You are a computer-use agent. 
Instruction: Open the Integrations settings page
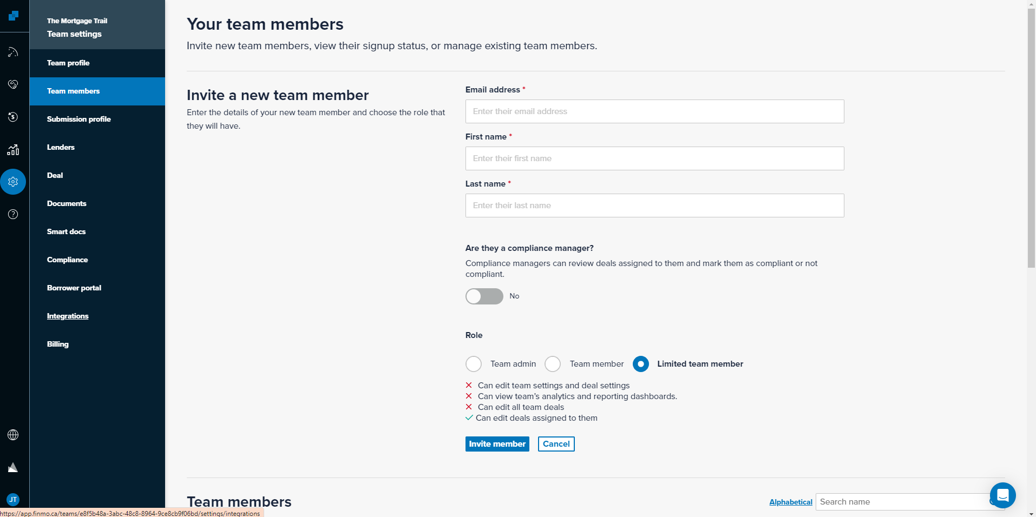pos(68,316)
